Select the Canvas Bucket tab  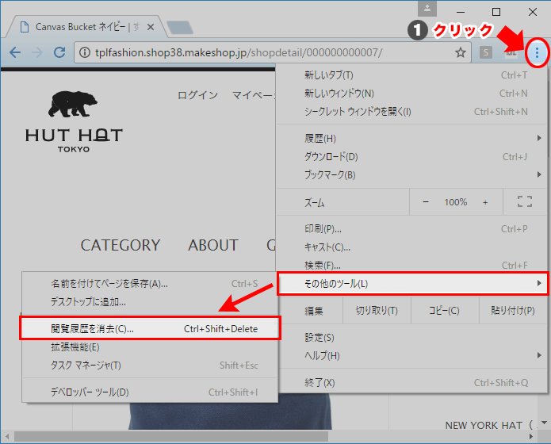coord(86,27)
